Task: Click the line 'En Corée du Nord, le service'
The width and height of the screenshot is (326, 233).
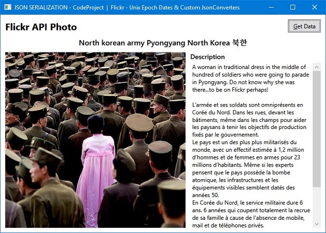Action: pyautogui.click(x=248, y=203)
